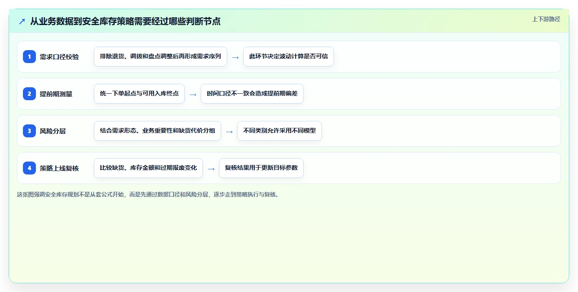This screenshot has width=578, height=292.
Task: Click the footnote starting 这张图强调安全库存规划
Action: (x=148, y=194)
